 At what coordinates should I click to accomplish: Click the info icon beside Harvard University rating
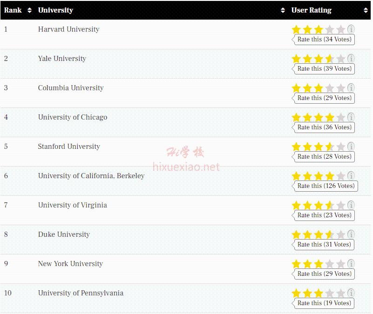click(351, 29)
